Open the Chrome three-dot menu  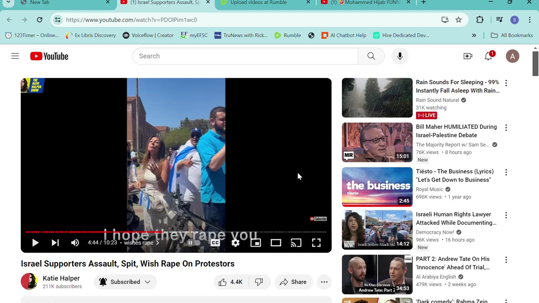coord(530,20)
